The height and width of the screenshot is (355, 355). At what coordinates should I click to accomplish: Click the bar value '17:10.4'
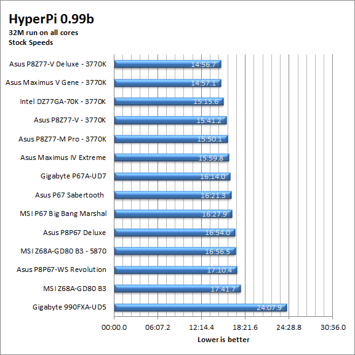[220, 270]
